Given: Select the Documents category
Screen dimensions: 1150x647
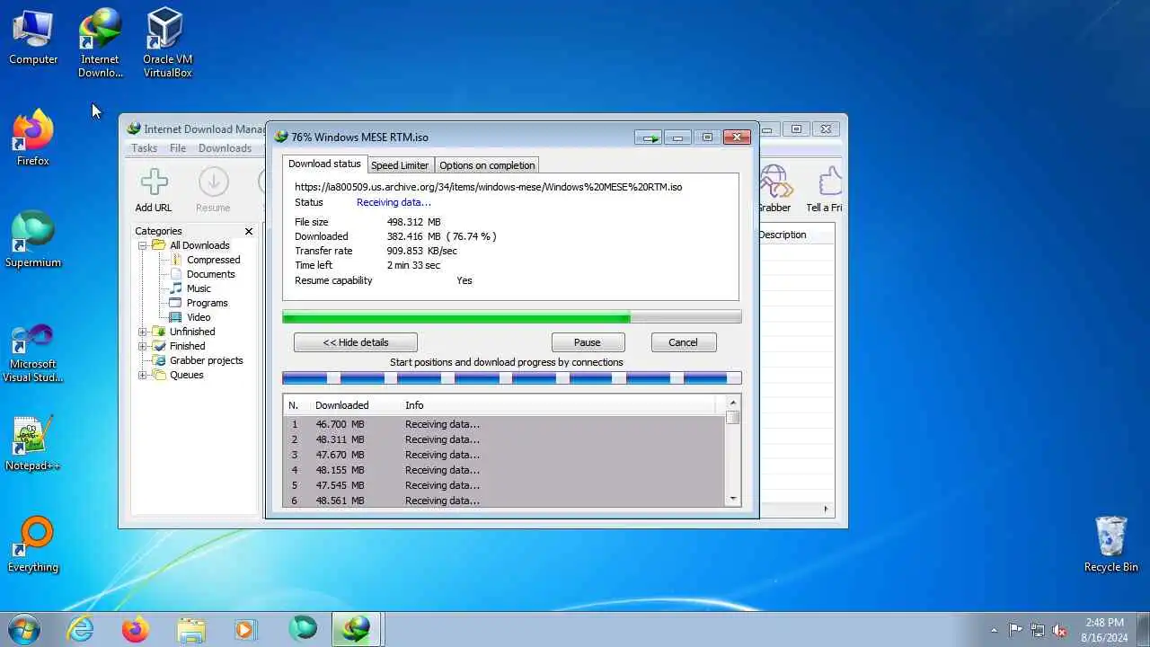Looking at the screenshot, I should click(210, 274).
